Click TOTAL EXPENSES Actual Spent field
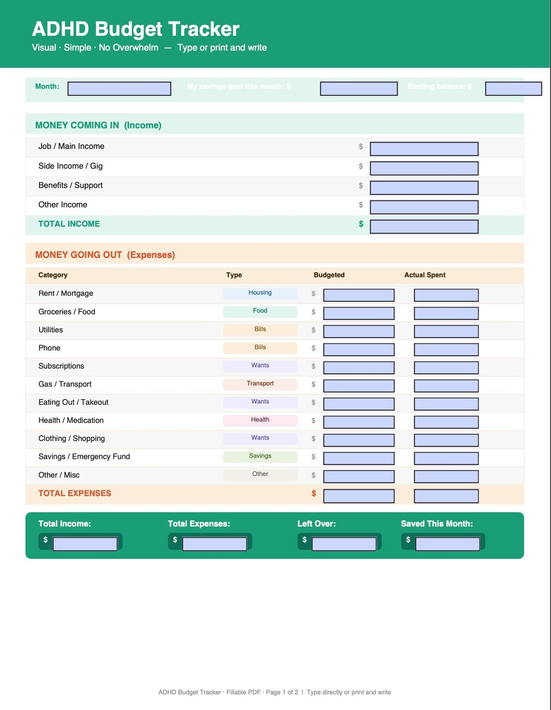Screen dimensions: 551x710 [x=446, y=496]
